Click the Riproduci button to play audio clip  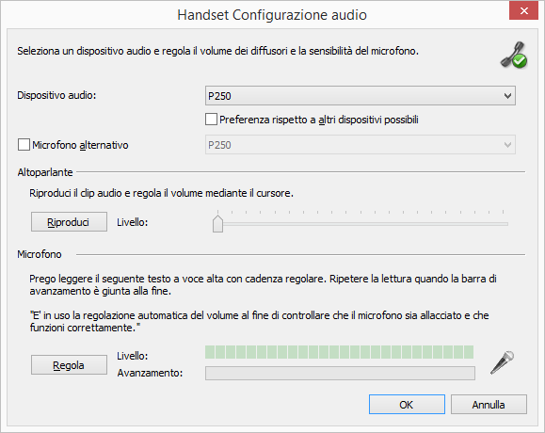69,222
